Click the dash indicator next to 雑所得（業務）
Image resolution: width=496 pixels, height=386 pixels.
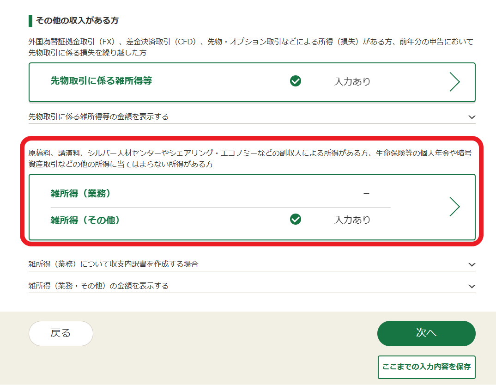coord(367,194)
